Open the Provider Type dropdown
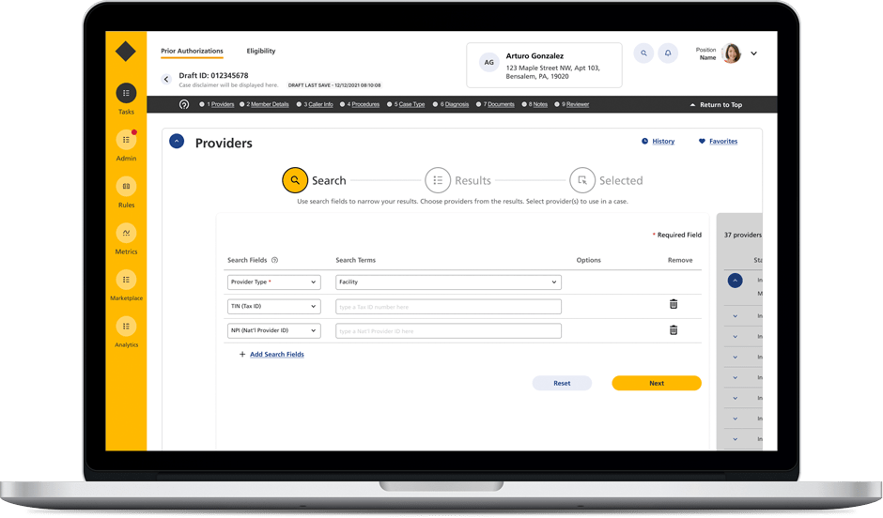This screenshot has height=518, width=883. 273,282
